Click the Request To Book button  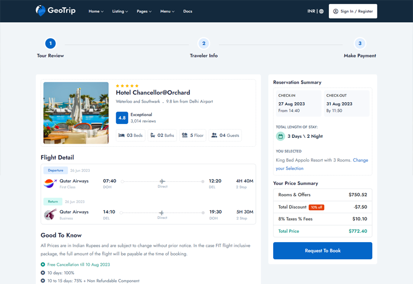pyautogui.click(x=322, y=250)
